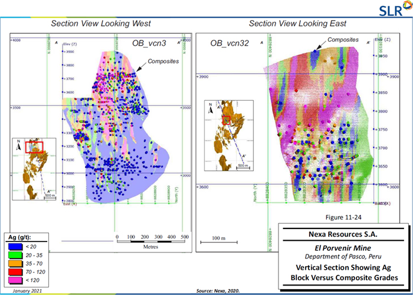Click 'Department of Pasco, Peru' text
Image resolution: width=413 pixels, height=295 pixels.
point(343,257)
